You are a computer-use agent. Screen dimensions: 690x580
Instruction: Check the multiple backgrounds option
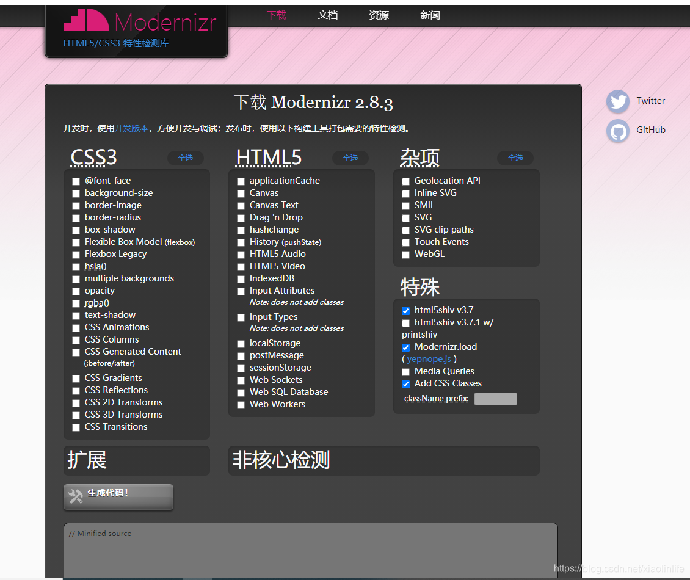point(76,279)
